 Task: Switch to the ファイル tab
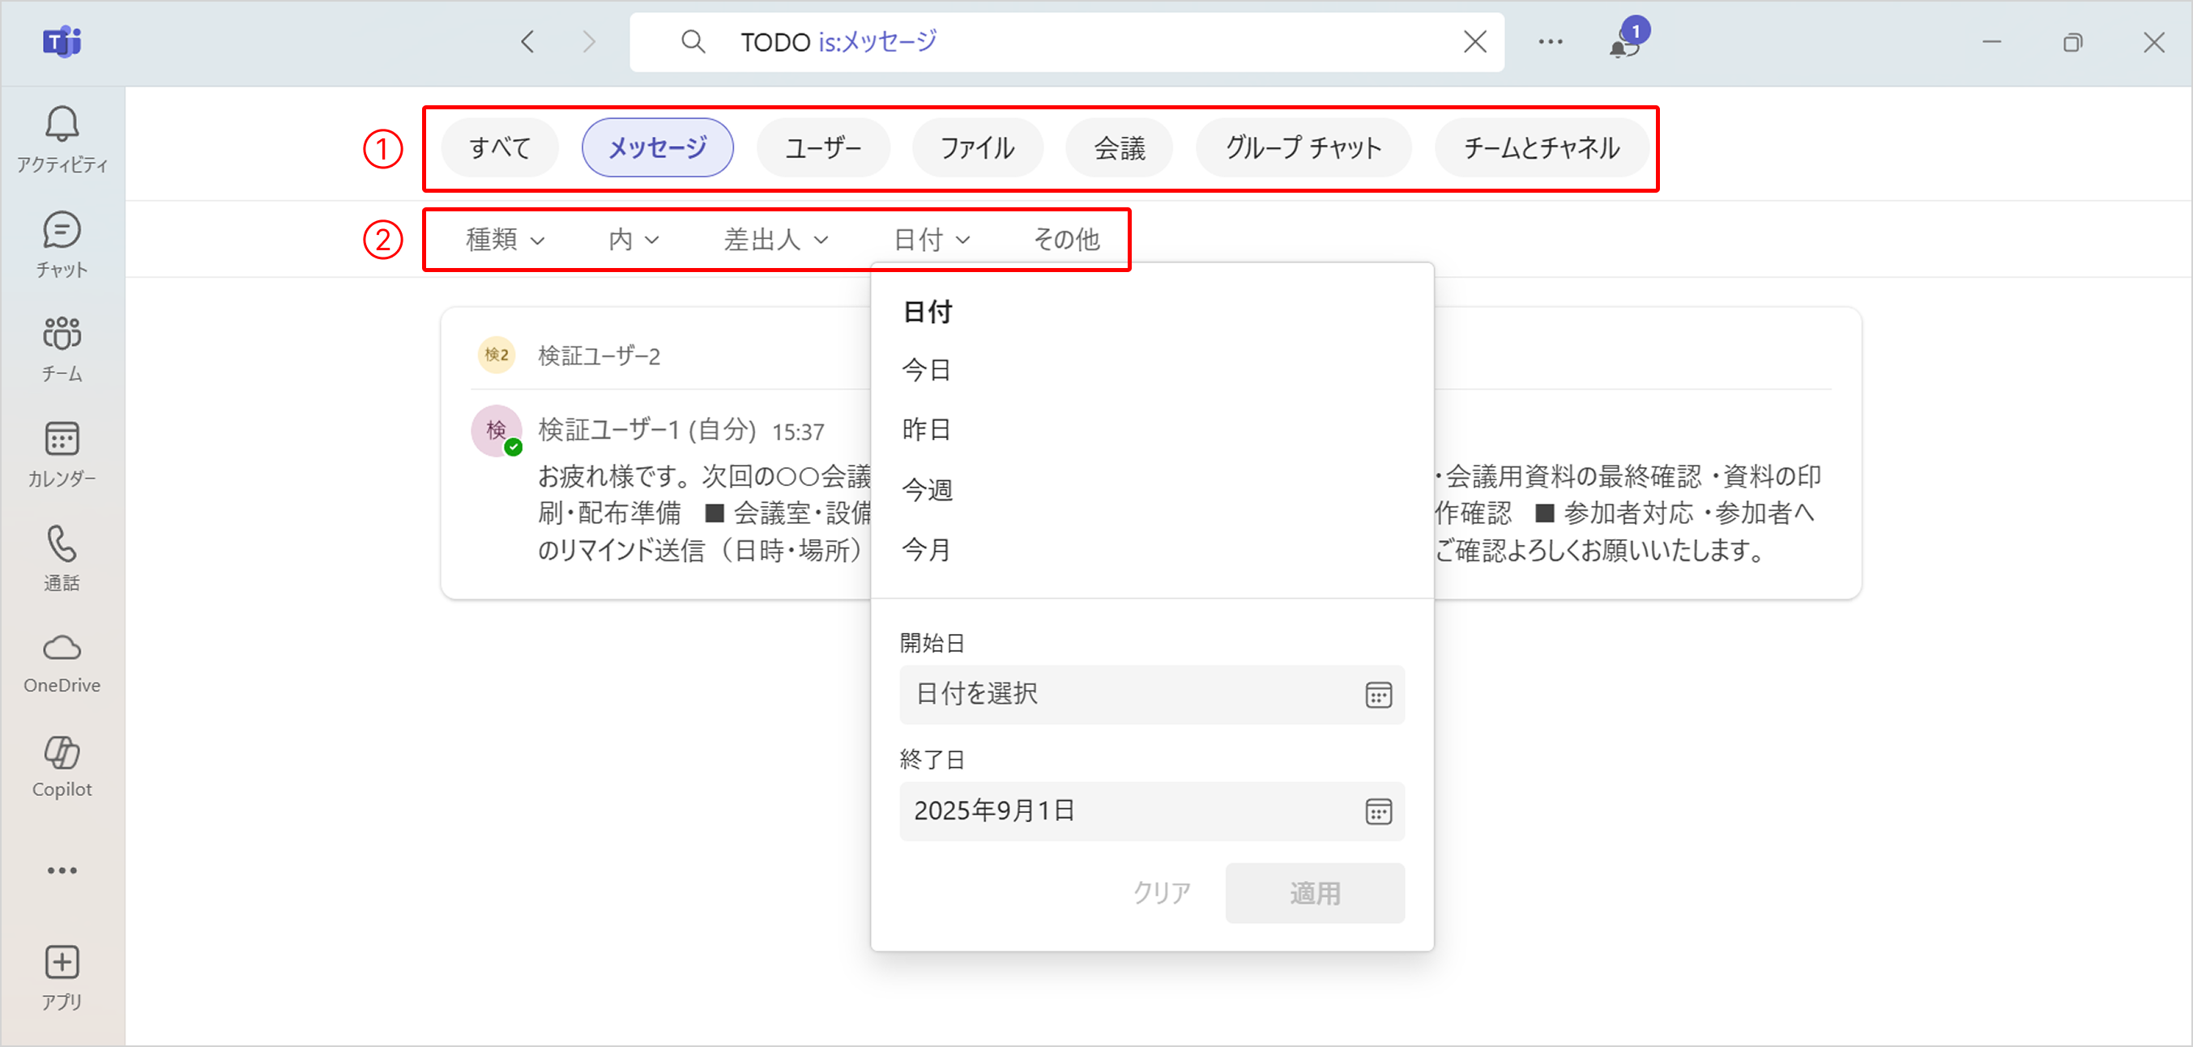(977, 149)
